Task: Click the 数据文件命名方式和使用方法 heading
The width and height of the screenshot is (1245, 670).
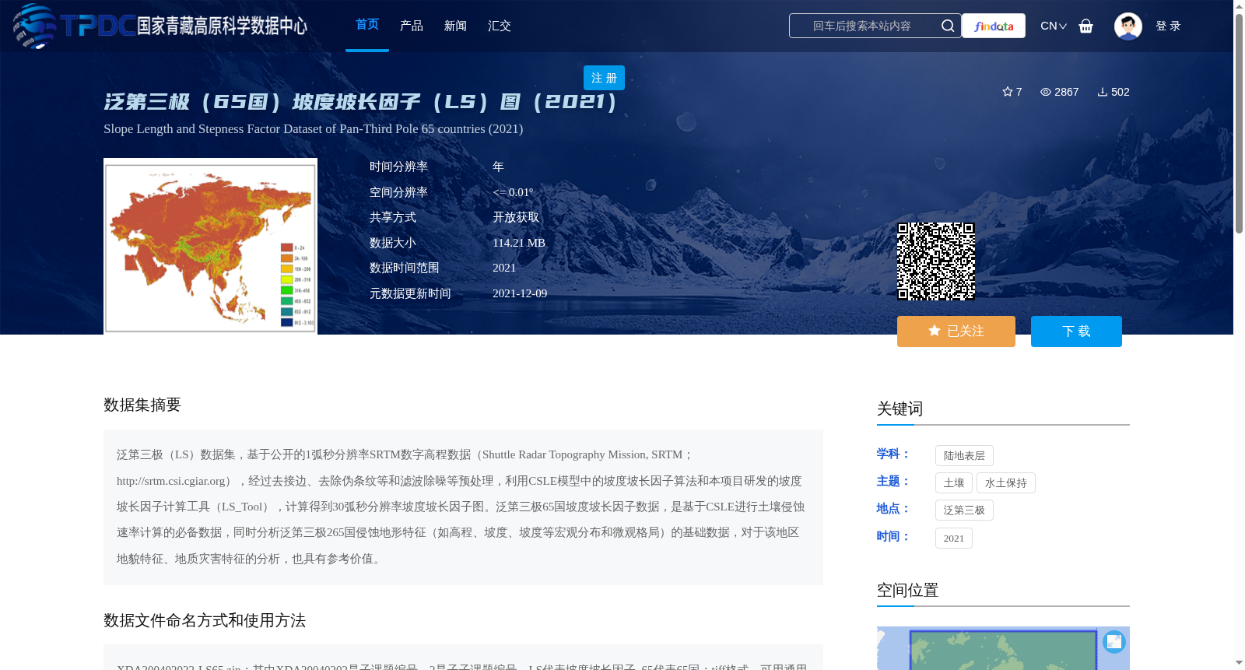Action: click(x=205, y=620)
